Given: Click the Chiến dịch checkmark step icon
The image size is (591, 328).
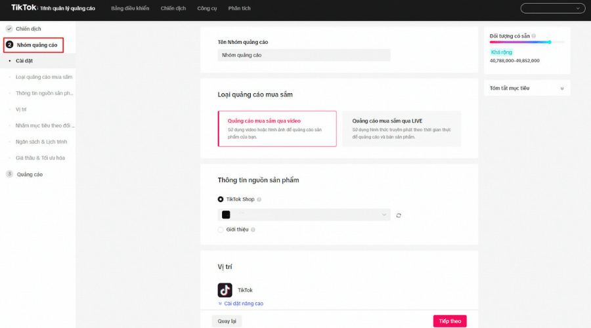Looking at the screenshot, I should pos(9,29).
